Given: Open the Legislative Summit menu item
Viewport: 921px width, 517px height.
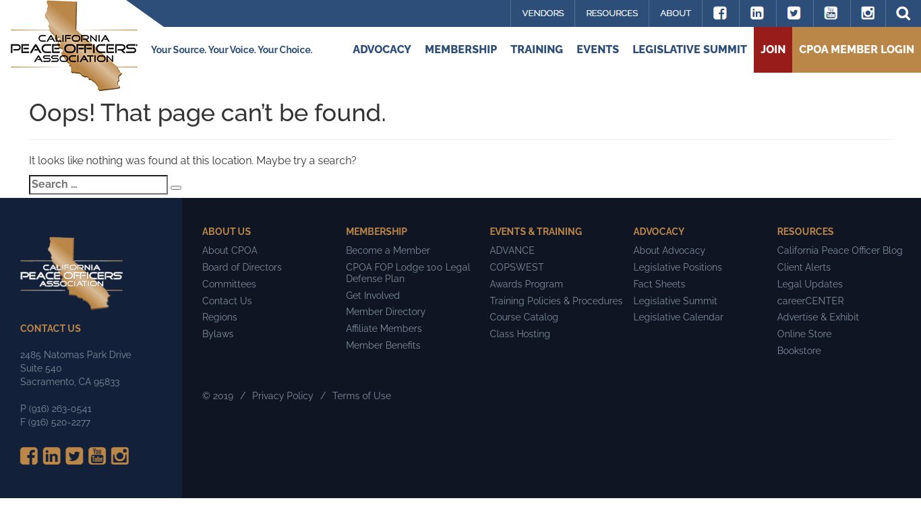Looking at the screenshot, I should 690,50.
